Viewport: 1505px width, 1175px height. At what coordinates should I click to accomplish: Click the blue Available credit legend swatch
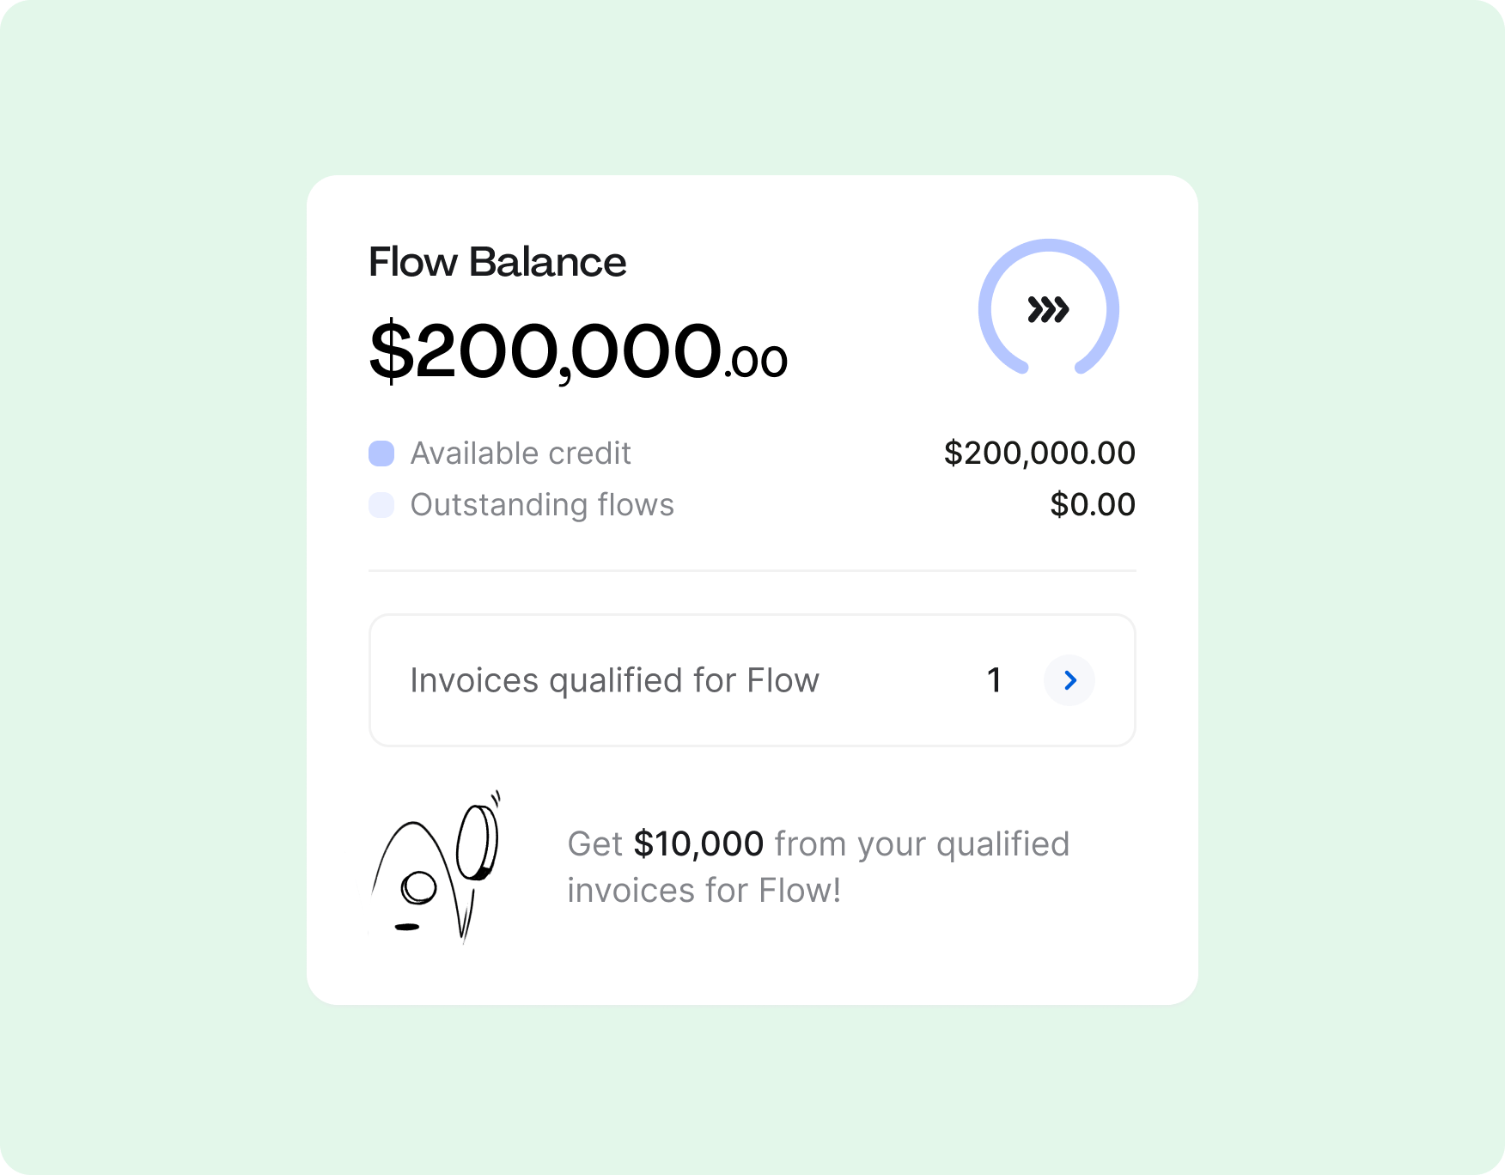[x=381, y=454]
